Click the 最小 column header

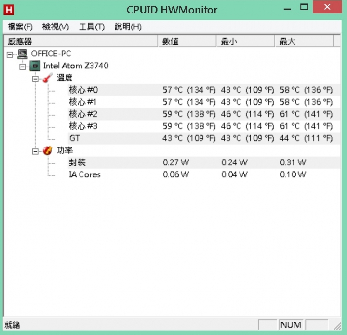[x=246, y=41]
